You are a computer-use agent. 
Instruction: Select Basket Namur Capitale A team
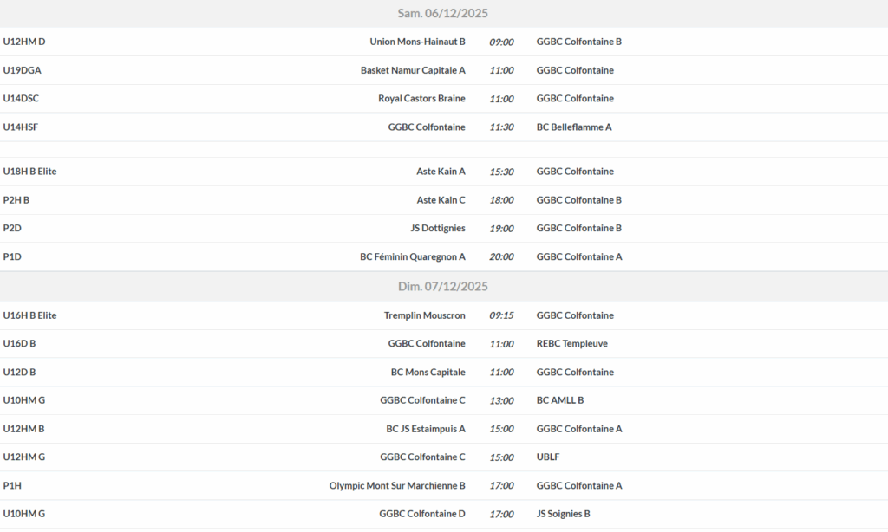413,70
